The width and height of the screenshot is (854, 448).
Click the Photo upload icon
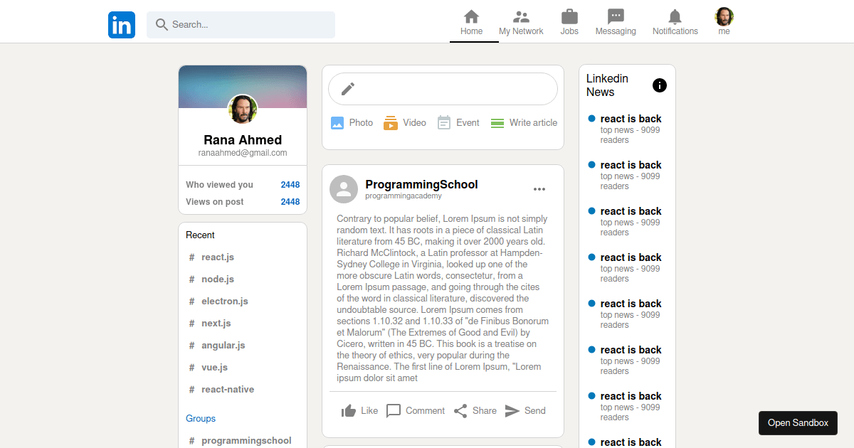[x=338, y=122]
